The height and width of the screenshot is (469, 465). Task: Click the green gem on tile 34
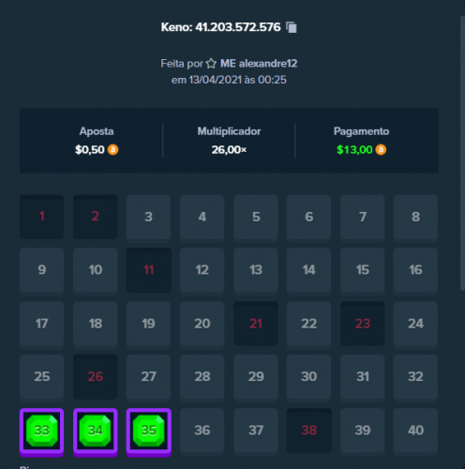96,431
